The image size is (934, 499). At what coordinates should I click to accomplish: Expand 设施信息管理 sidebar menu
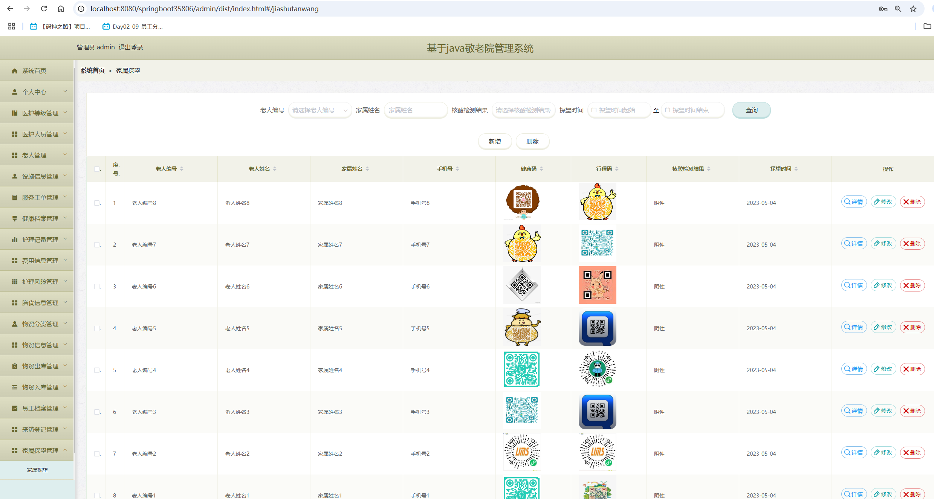(x=37, y=176)
